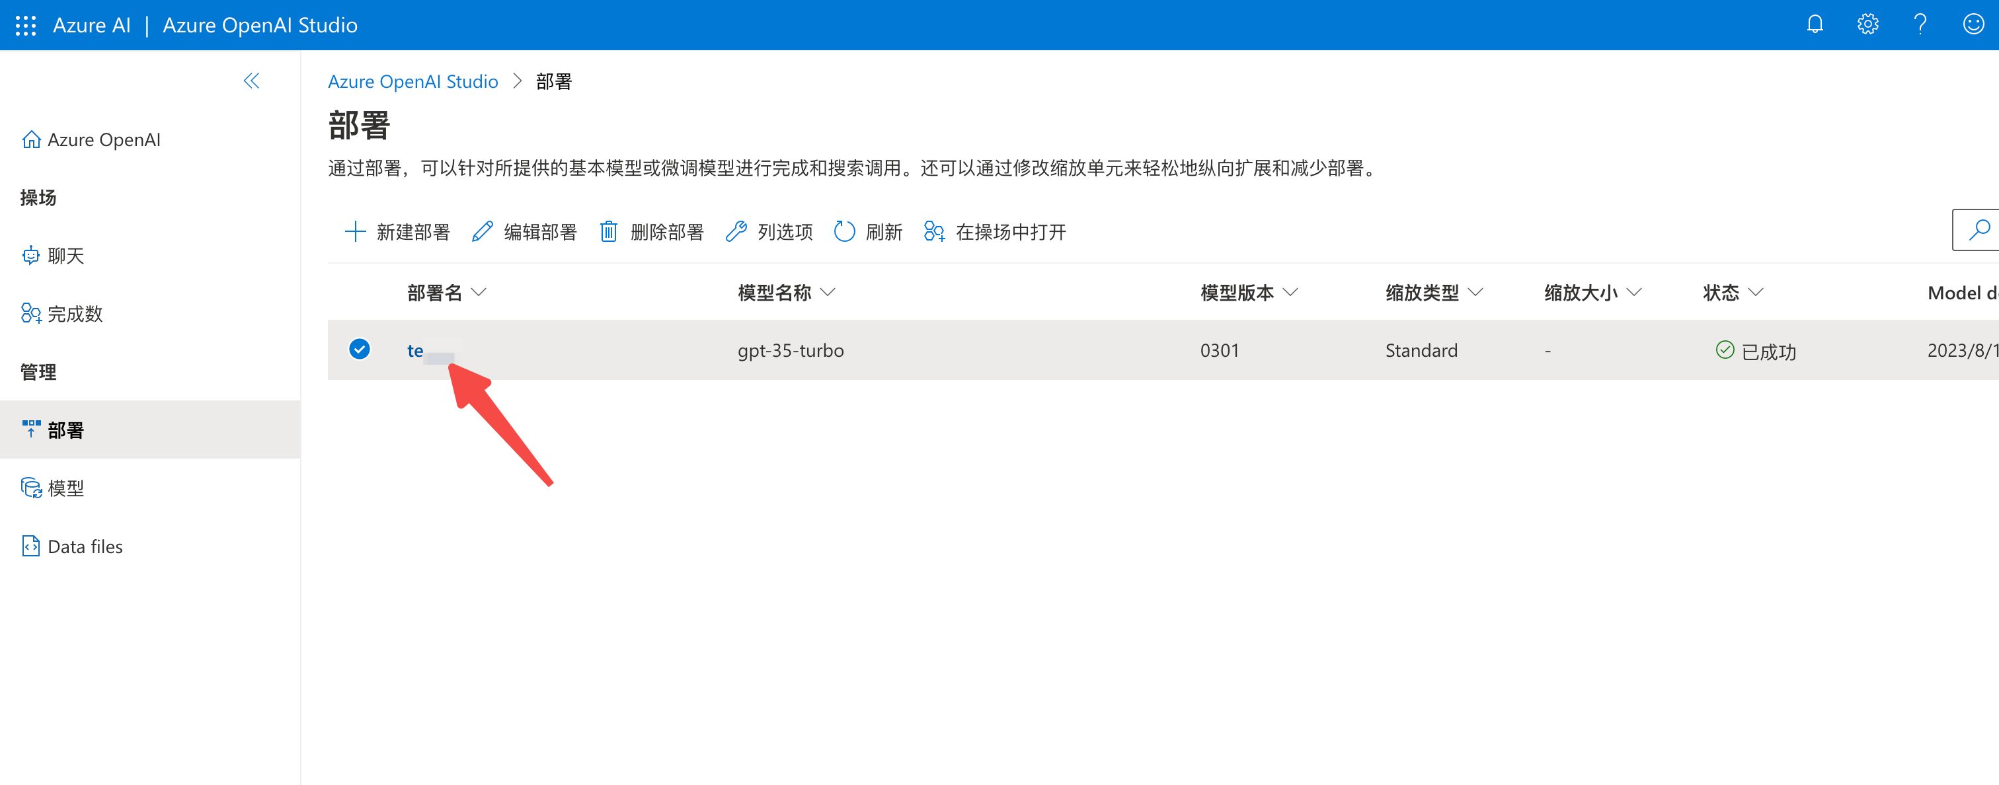
Task: Sort by 模型名称 column
Action: point(786,293)
